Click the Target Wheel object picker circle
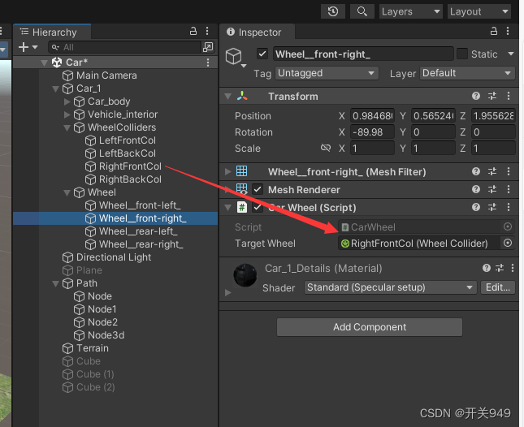This screenshot has width=524, height=427. pos(508,244)
